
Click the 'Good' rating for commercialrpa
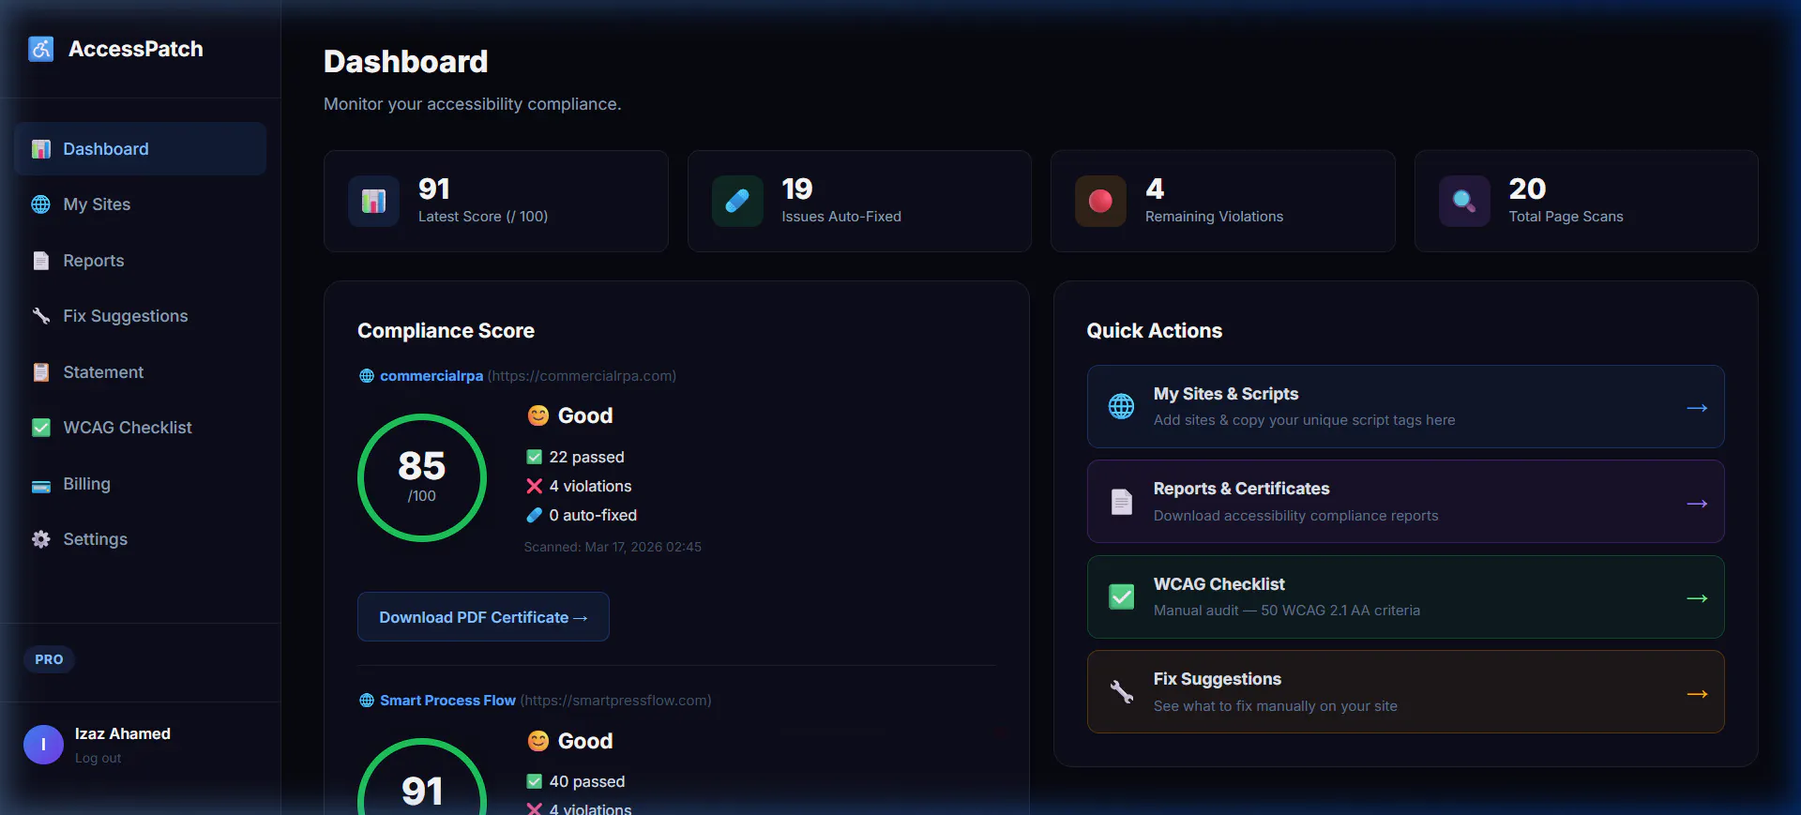point(585,415)
